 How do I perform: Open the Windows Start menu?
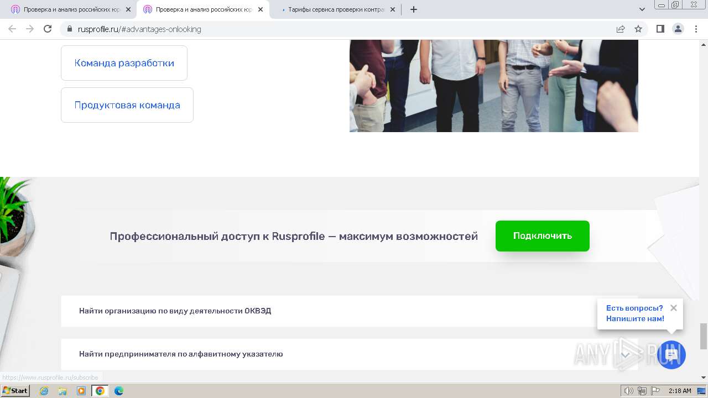15,391
